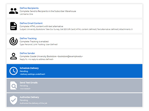Image resolution: width=149 pixels, height=111 pixels.
Task: Click the 'List Name: One' text
Action: click(26, 14)
